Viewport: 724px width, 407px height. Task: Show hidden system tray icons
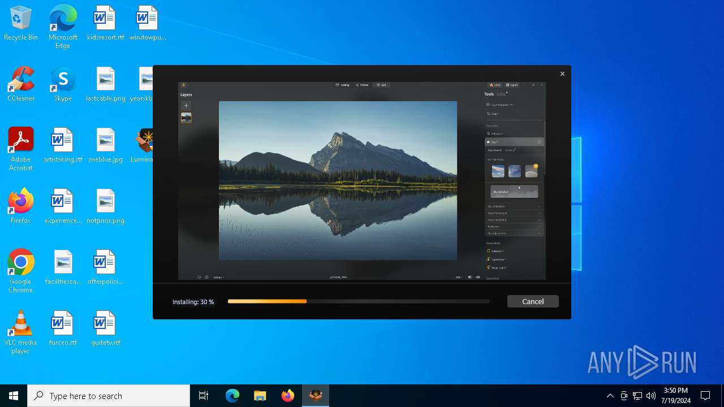(610, 396)
